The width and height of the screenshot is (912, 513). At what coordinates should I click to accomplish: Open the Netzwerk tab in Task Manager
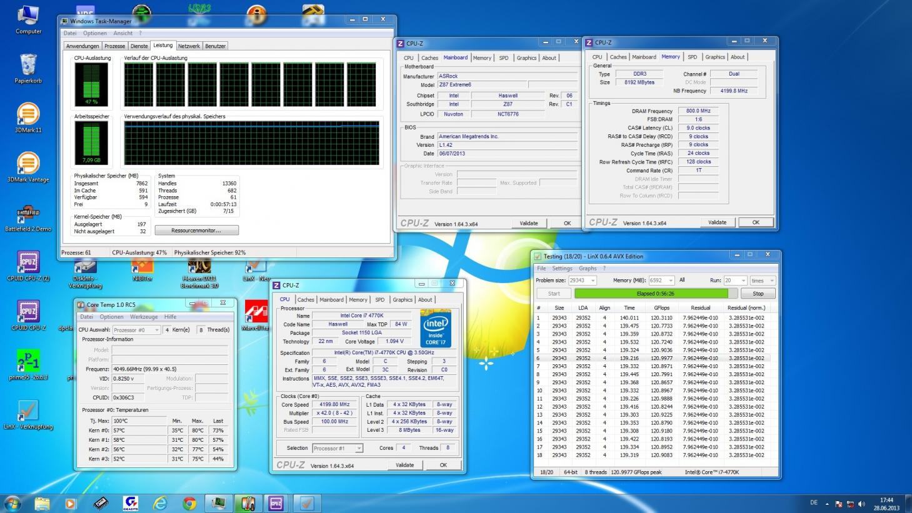point(189,46)
